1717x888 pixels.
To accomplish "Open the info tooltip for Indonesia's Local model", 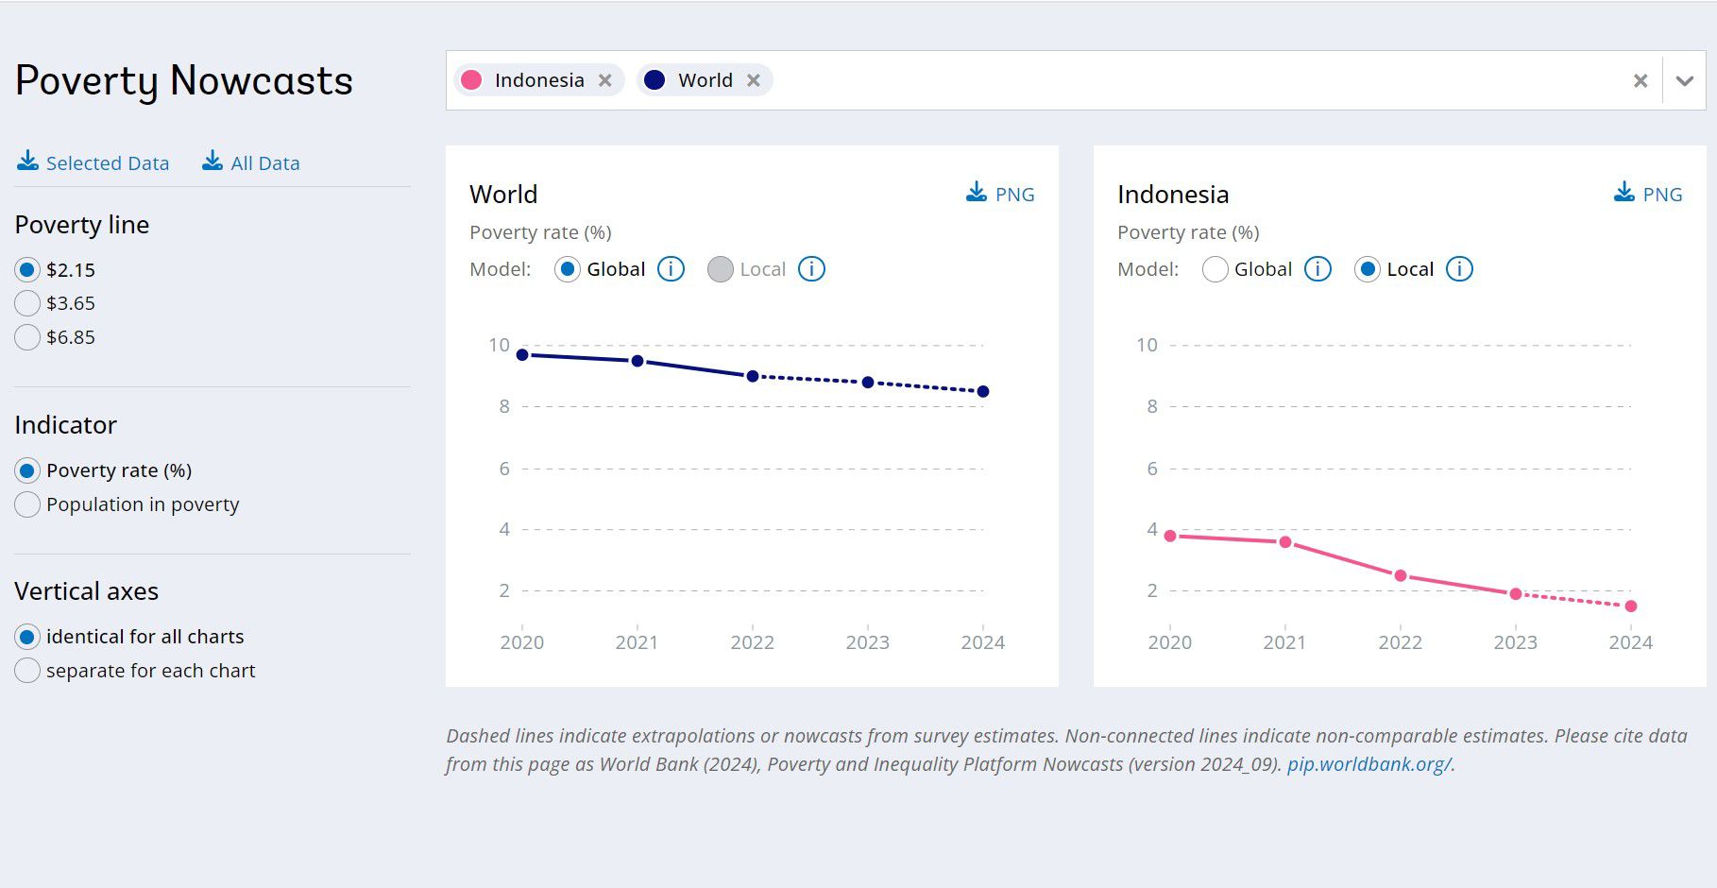I will tap(1459, 268).
